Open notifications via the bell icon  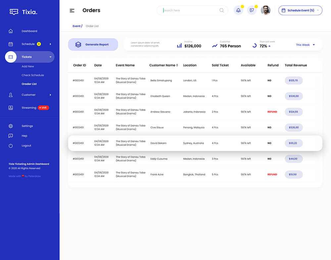pos(238,10)
